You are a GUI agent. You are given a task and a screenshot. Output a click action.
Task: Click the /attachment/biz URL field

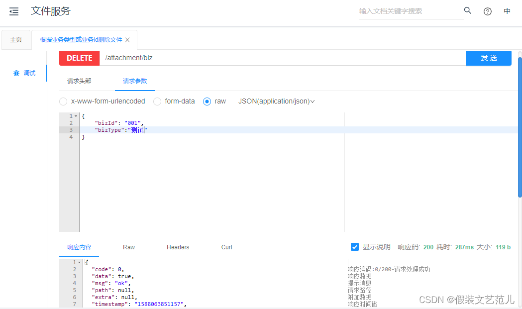(282, 58)
